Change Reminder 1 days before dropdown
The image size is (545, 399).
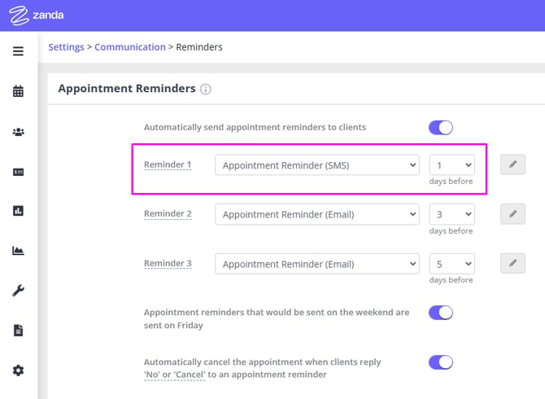(x=451, y=165)
